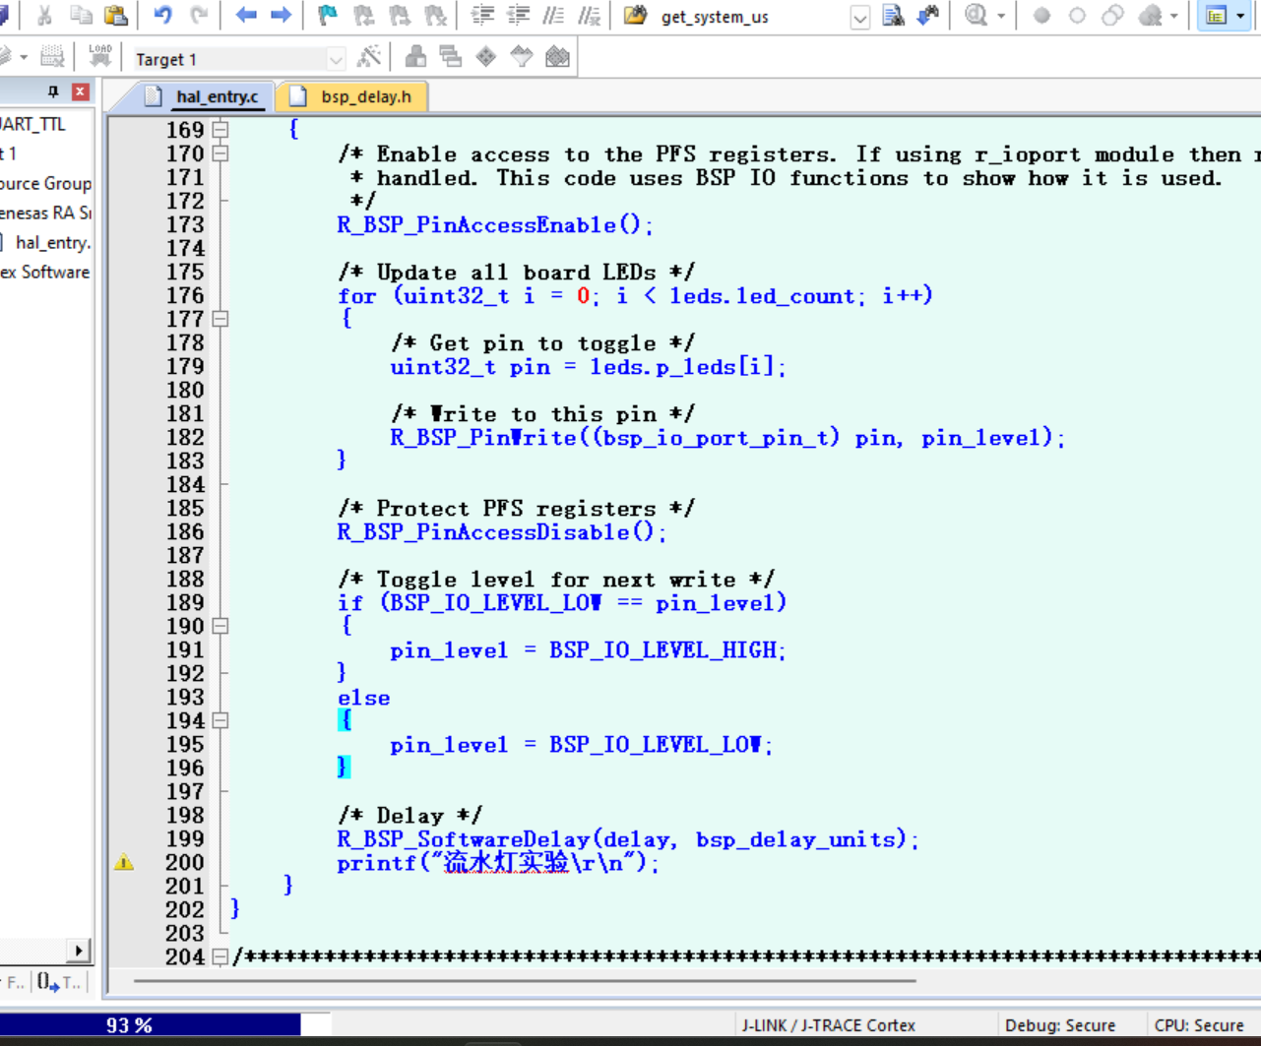Undo the last edit
This screenshot has width=1261, height=1046.
click(162, 16)
